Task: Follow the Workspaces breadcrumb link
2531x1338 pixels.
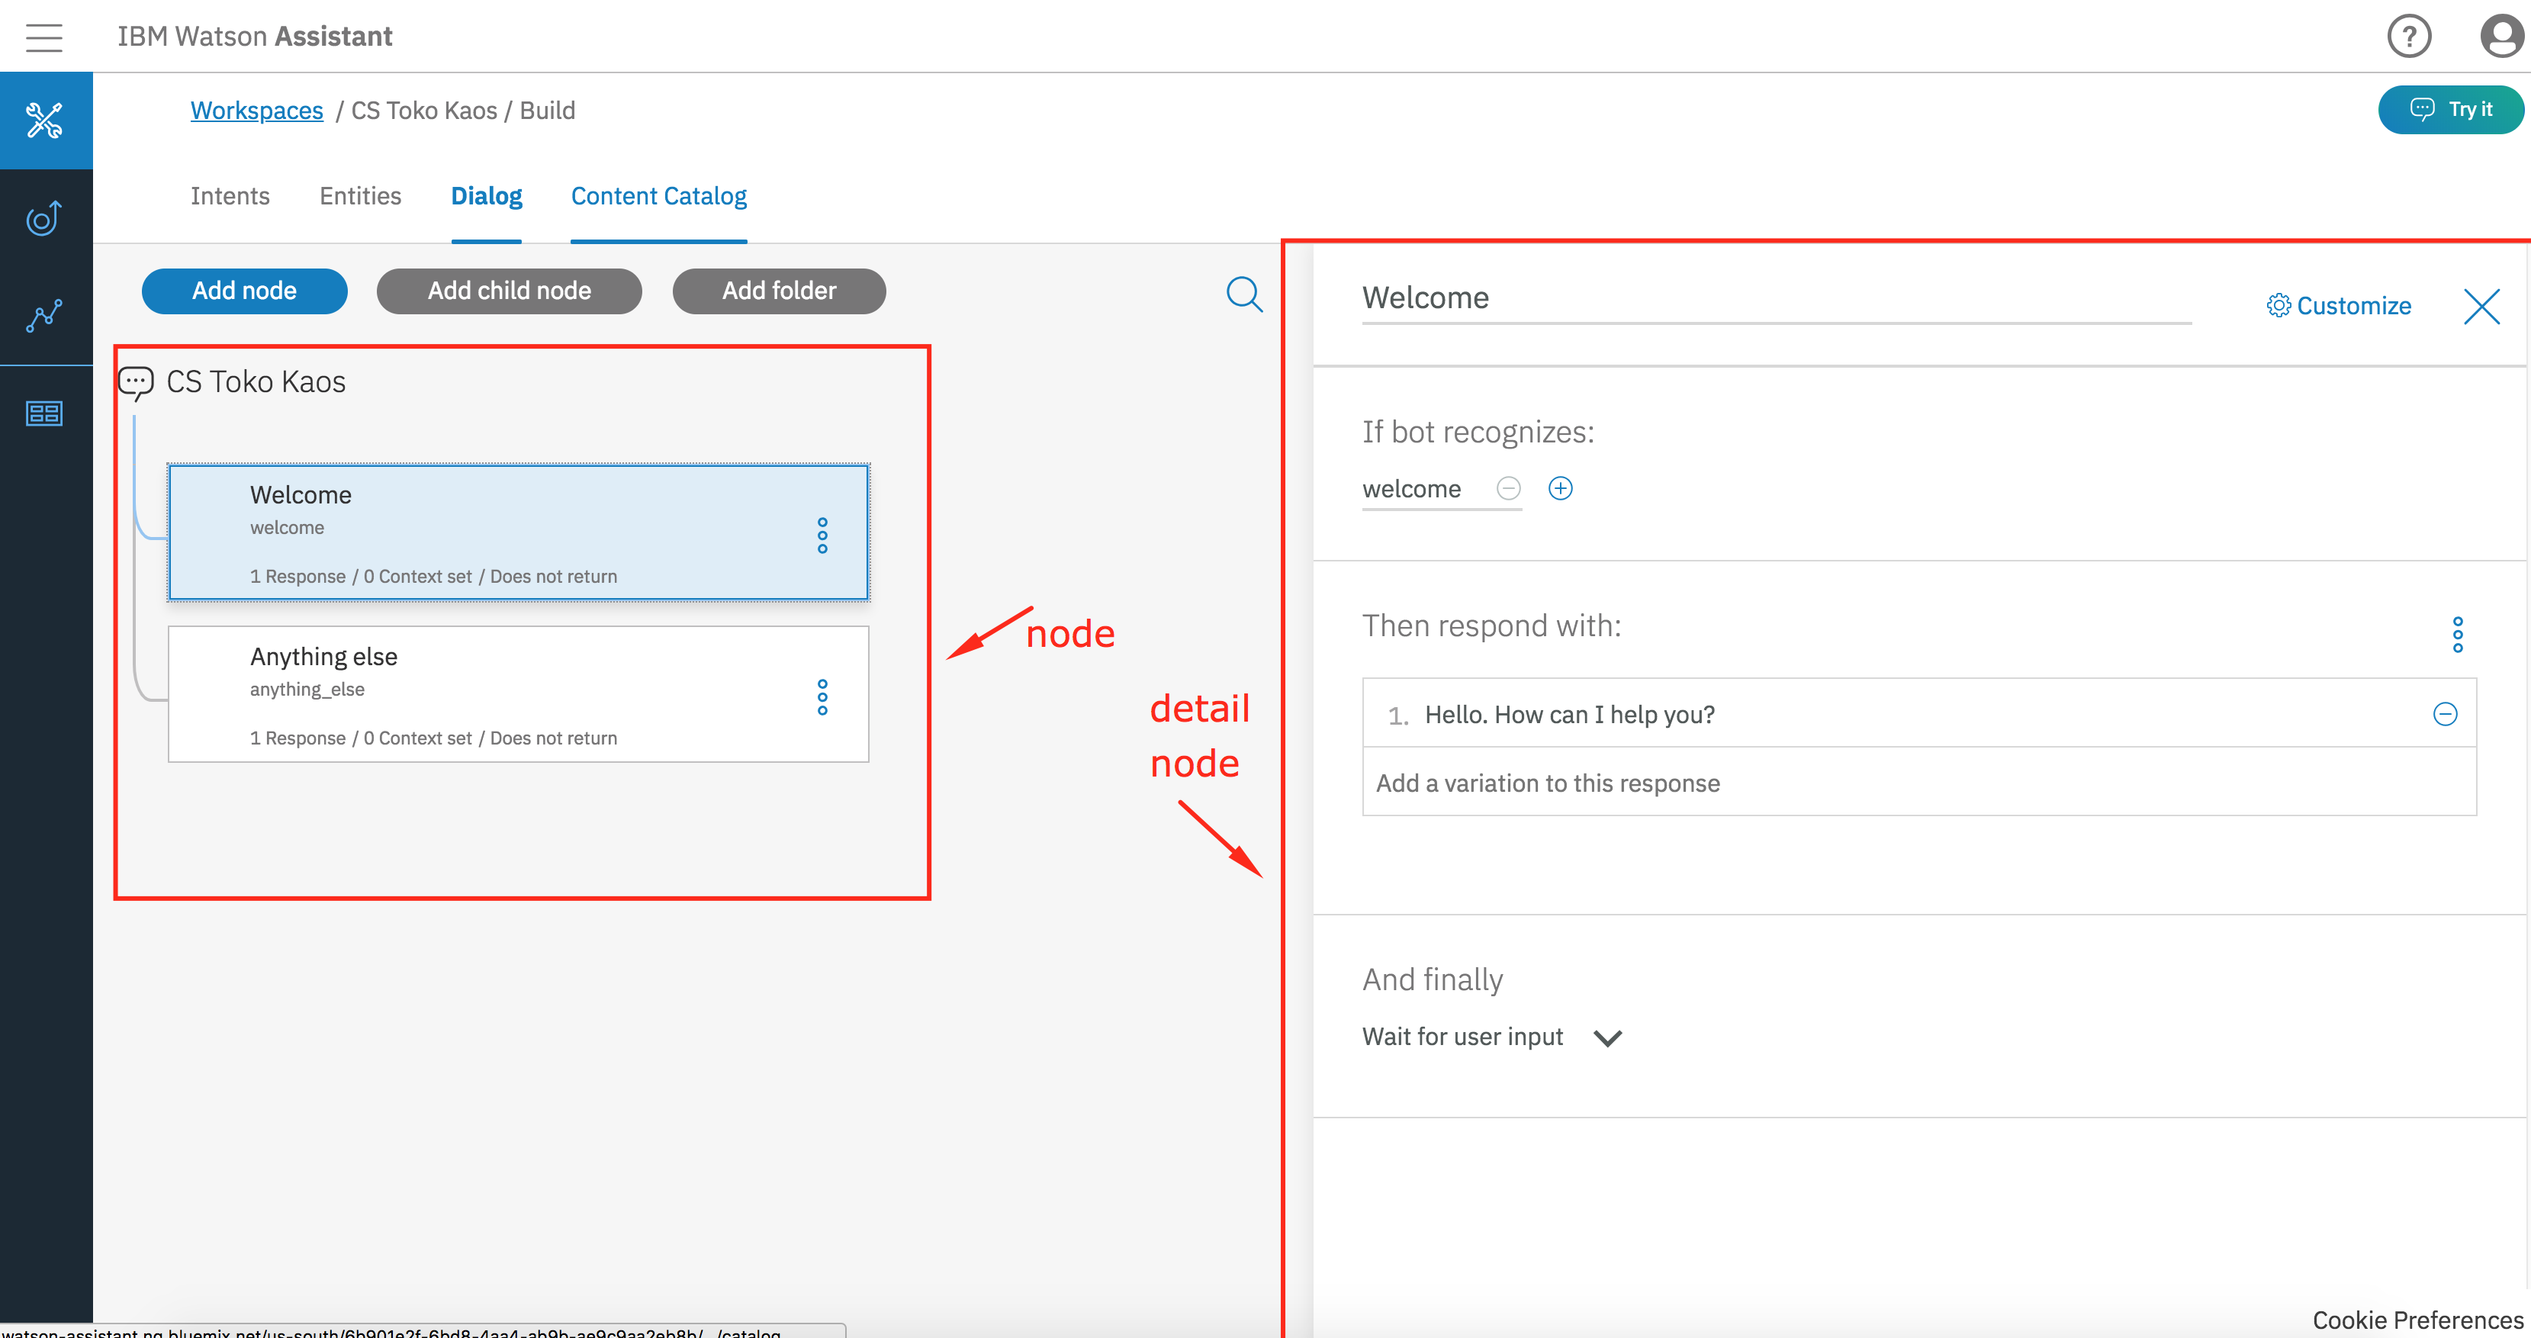Action: point(256,111)
